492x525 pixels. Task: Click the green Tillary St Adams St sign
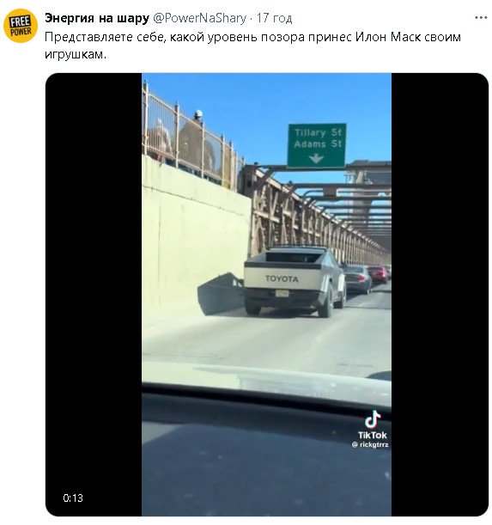tap(317, 146)
